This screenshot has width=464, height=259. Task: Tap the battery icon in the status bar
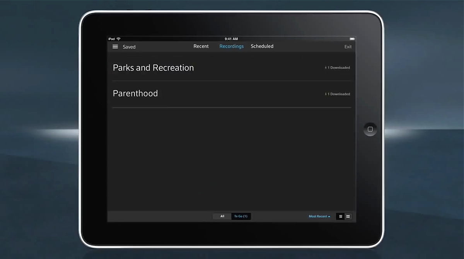[352, 39]
